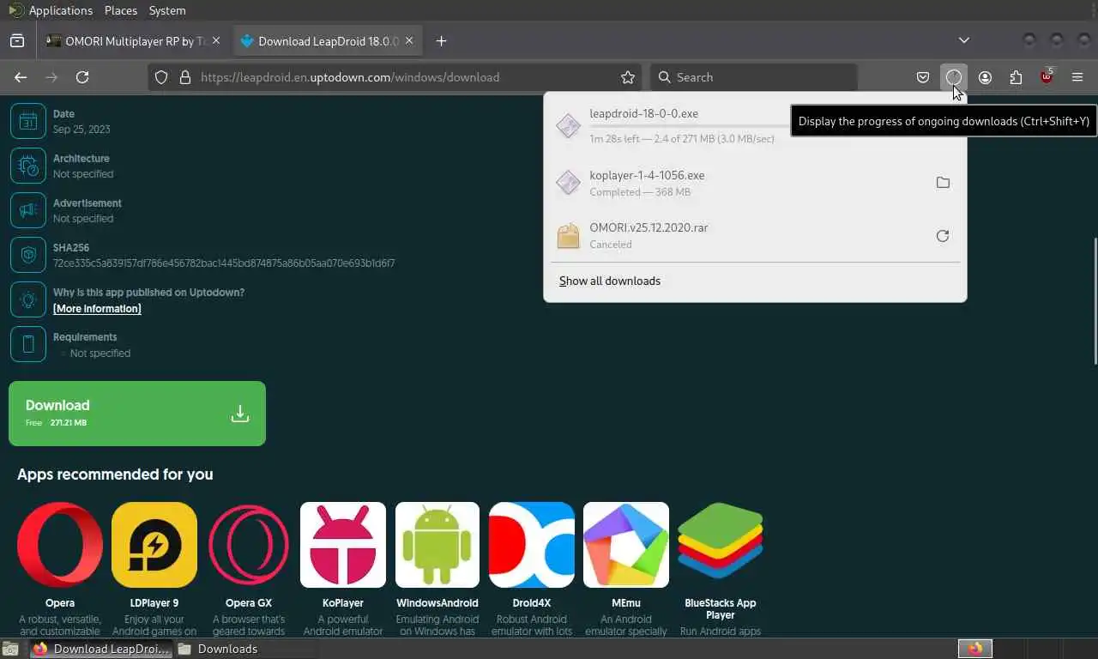Reload the current page
This screenshot has height=659, width=1098.
point(82,77)
